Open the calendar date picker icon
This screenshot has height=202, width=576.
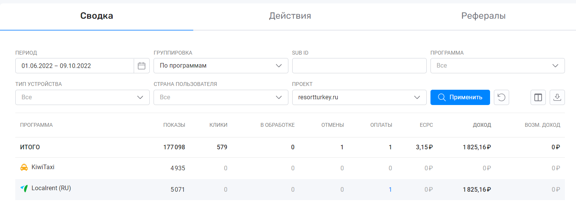142,66
